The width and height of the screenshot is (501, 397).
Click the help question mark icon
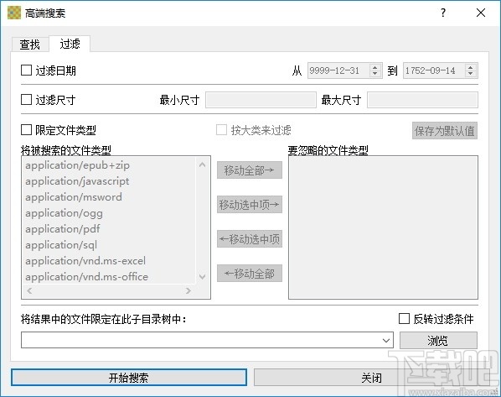[x=443, y=13]
